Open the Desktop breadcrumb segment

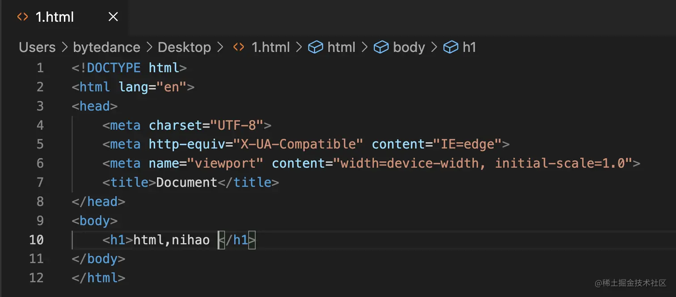(x=184, y=47)
